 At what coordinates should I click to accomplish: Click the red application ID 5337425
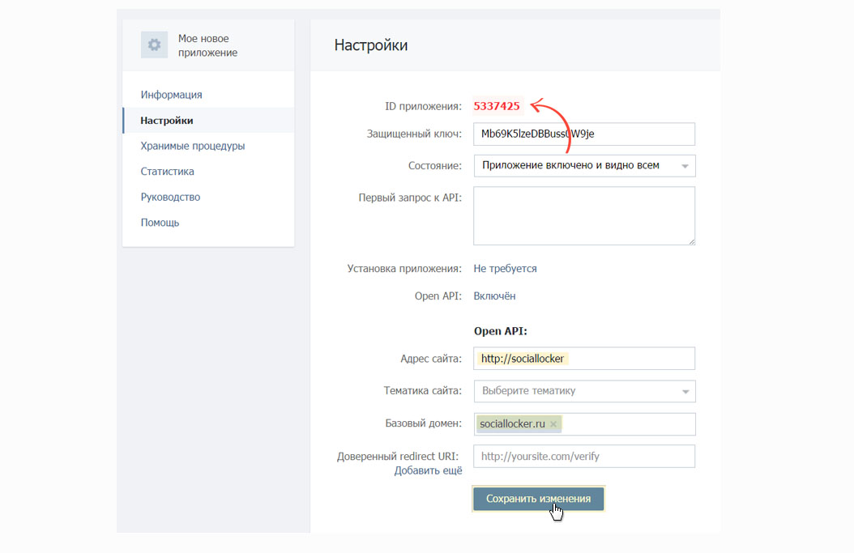pyautogui.click(x=497, y=106)
